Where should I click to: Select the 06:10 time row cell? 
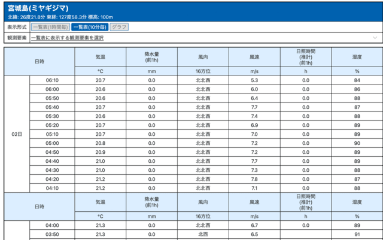(x=52, y=80)
